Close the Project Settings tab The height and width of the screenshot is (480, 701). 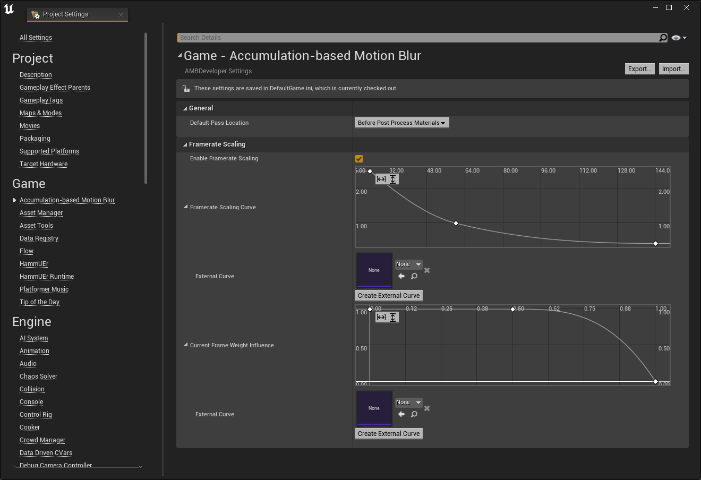click(x=121, y=15)
